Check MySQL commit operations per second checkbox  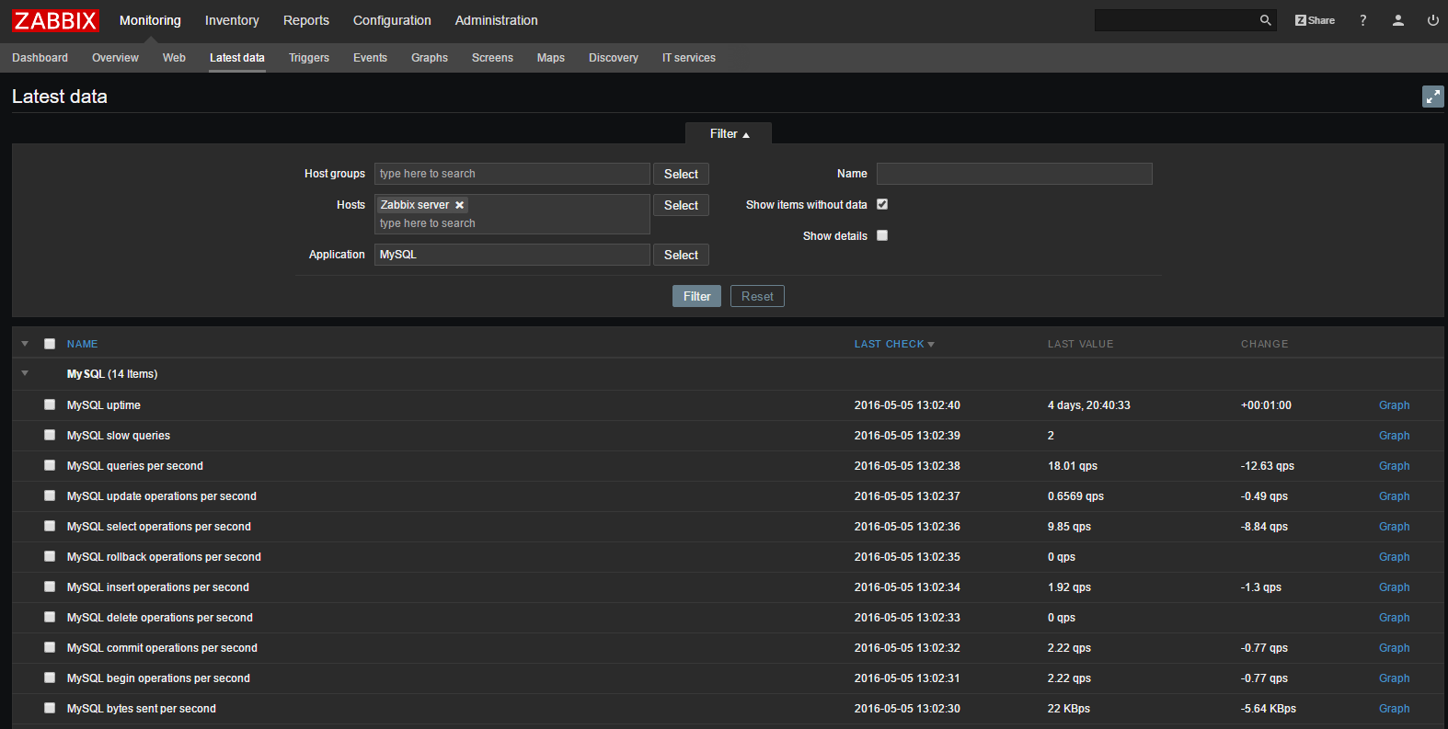coord(50,647)
